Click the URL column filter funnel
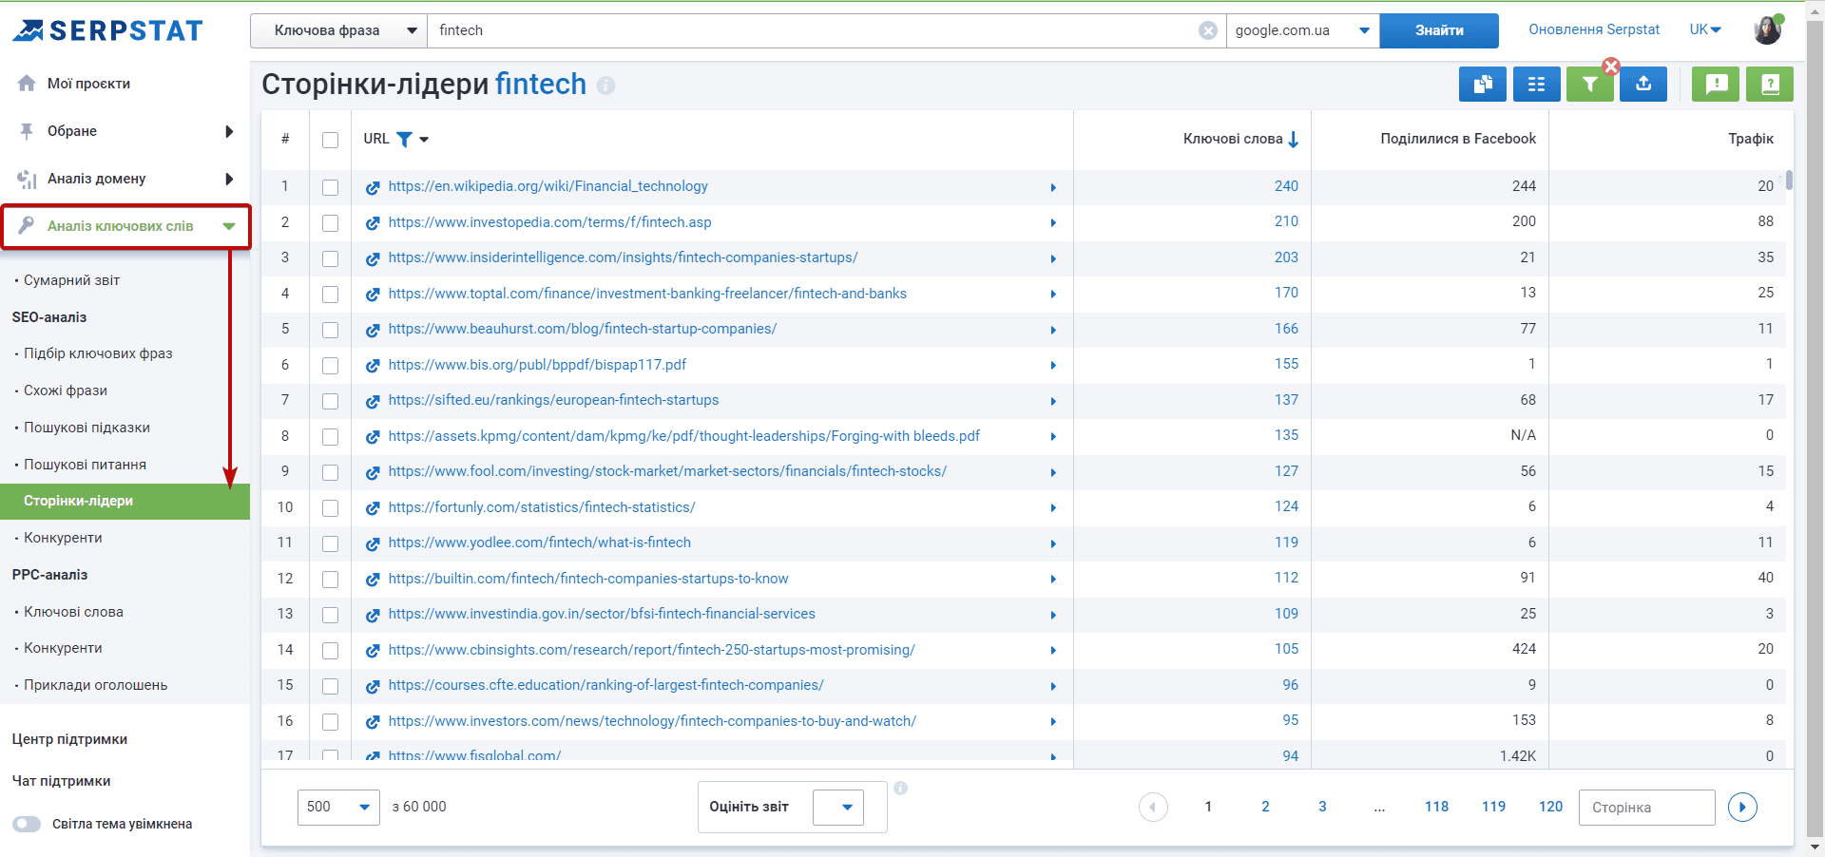 [x=404, y=140]
